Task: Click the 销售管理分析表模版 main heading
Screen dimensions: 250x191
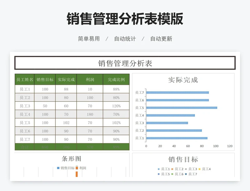Action: click(125, 19)
